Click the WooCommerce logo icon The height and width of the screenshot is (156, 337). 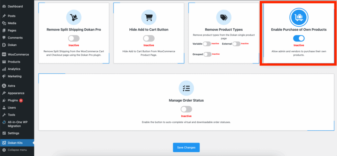point(4,55)
